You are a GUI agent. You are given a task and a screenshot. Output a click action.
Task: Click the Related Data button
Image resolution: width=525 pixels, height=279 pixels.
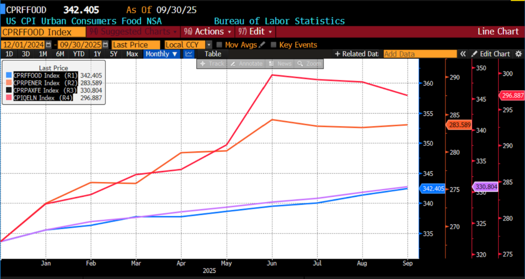[356, 54]
